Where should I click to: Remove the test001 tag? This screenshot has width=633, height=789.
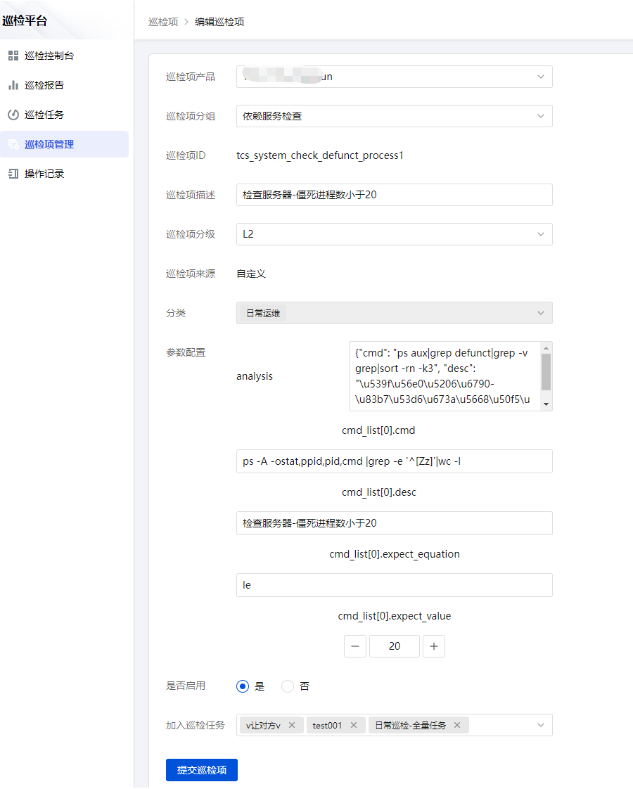pos(354,725)
